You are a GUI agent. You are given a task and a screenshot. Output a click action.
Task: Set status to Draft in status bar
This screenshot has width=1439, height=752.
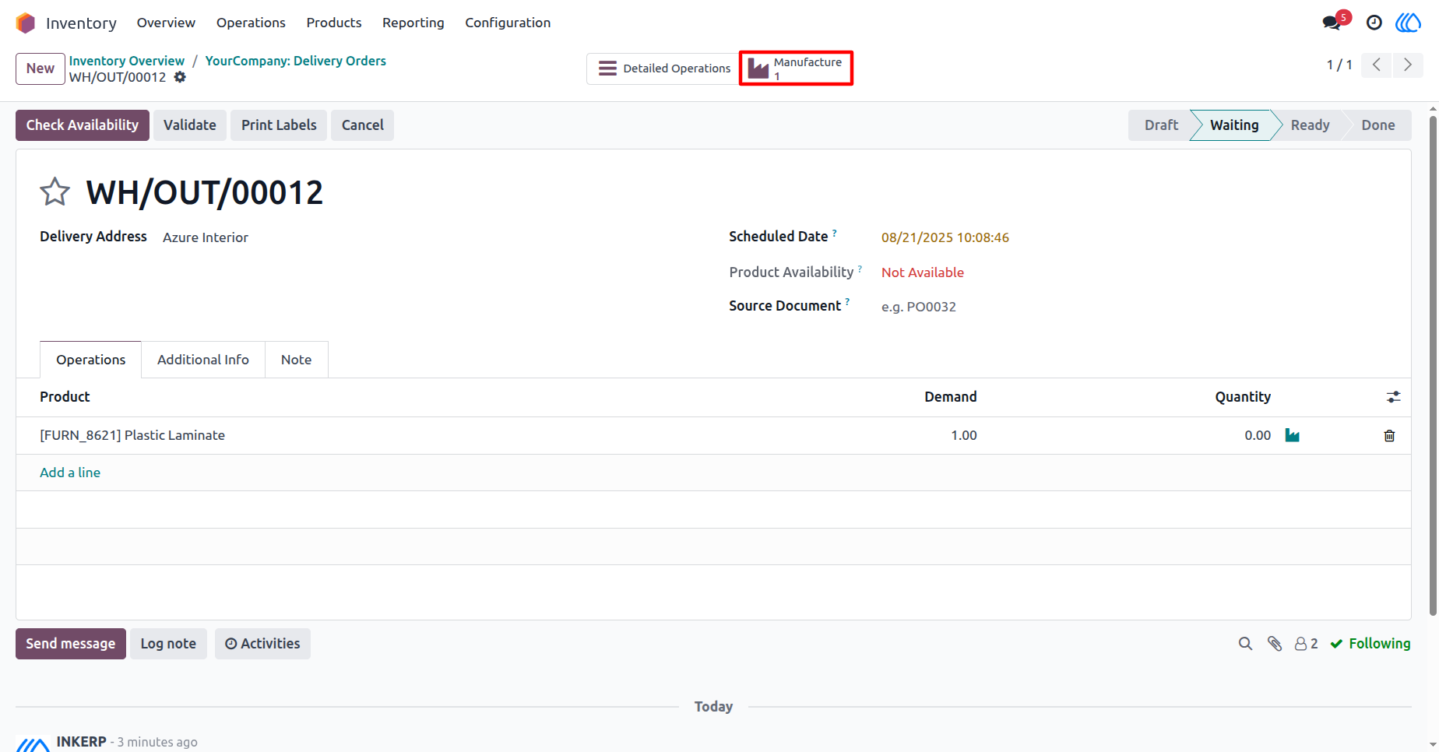pos(1161,125)
